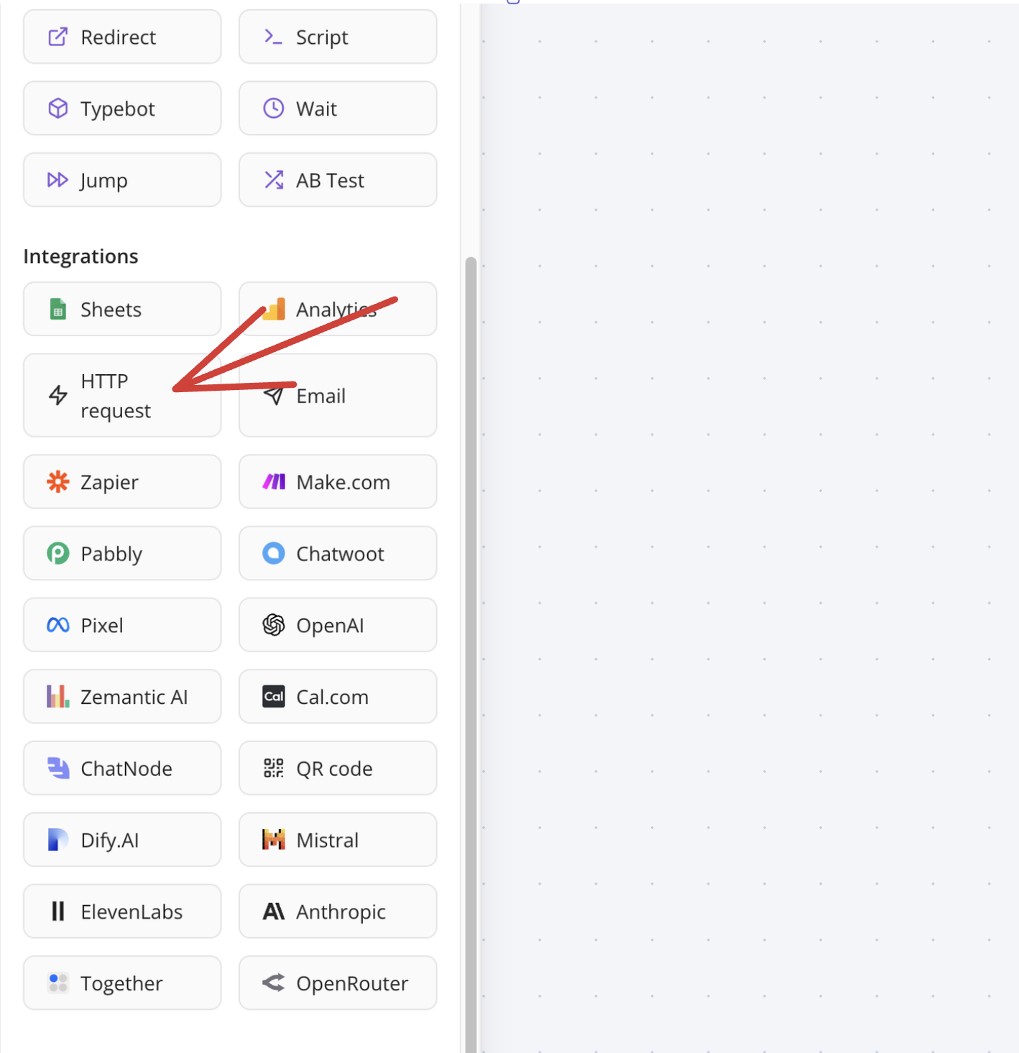Click the Anthropic logo icon
1019x1053 pixels.
[274, 911]
